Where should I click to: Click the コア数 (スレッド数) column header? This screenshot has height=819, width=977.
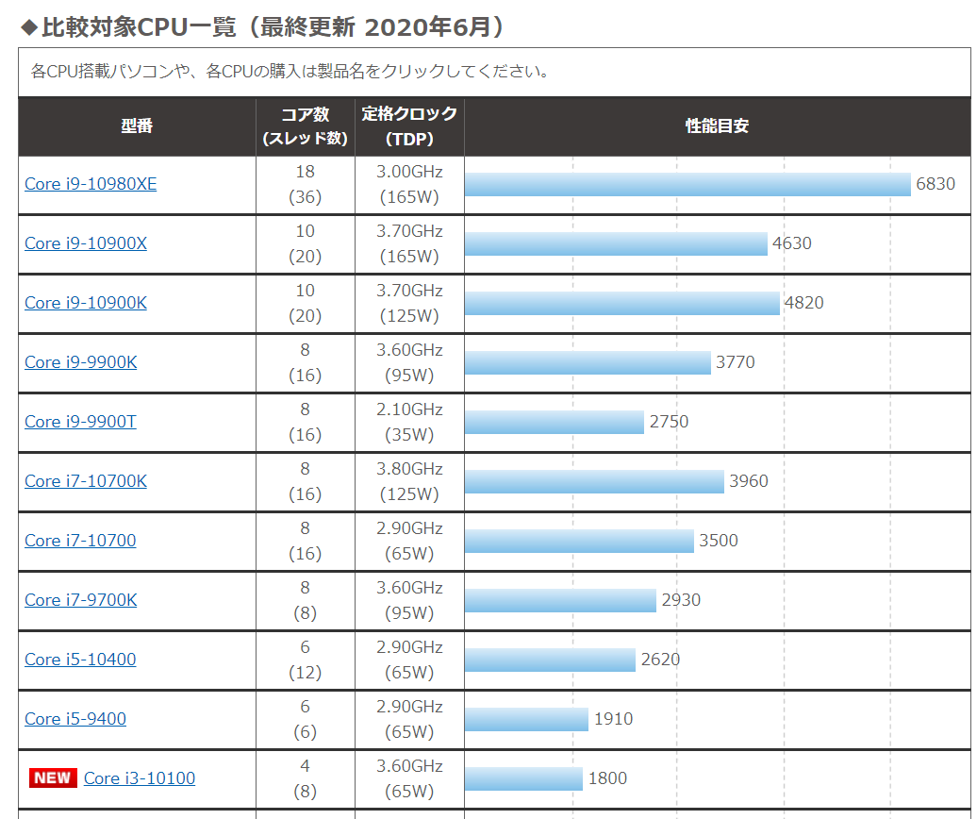click(x=306, y=125)
